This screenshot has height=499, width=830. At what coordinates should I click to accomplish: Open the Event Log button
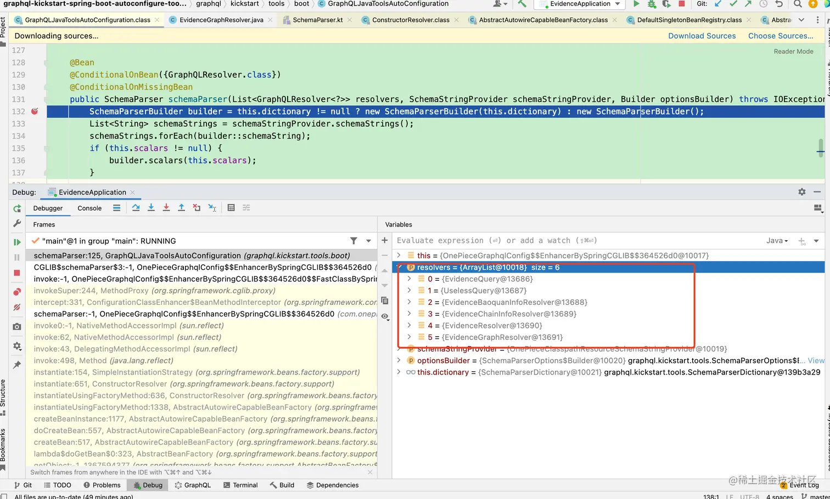(x=800, y=485)
